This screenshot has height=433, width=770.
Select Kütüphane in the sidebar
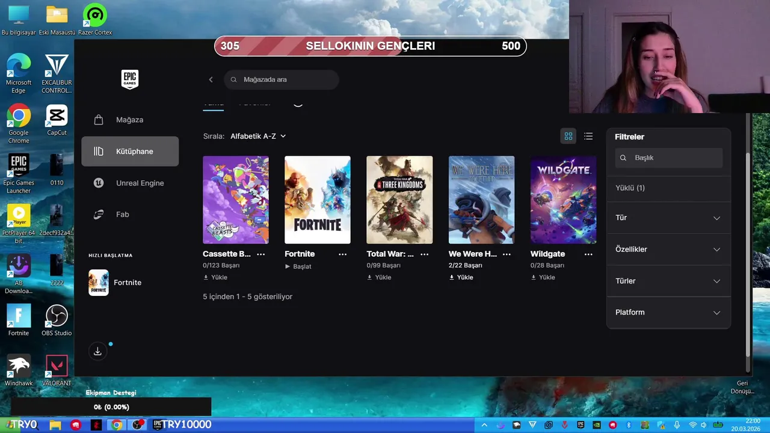pos(130,151)
